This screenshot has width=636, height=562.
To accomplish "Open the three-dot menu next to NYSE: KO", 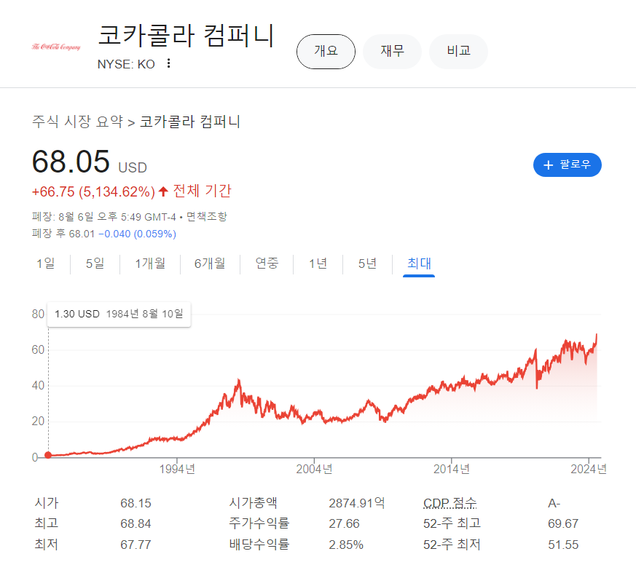I will [x=169, y=63].
